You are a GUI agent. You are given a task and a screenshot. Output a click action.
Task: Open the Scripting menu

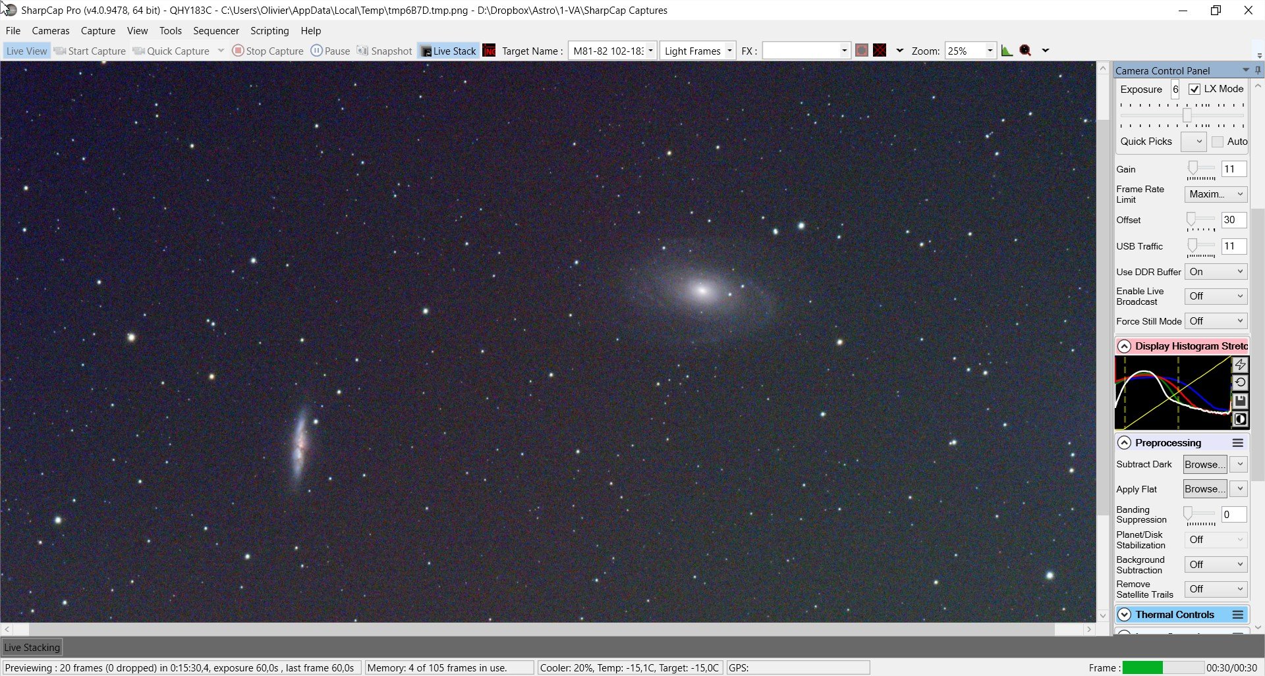coord(269,30)
